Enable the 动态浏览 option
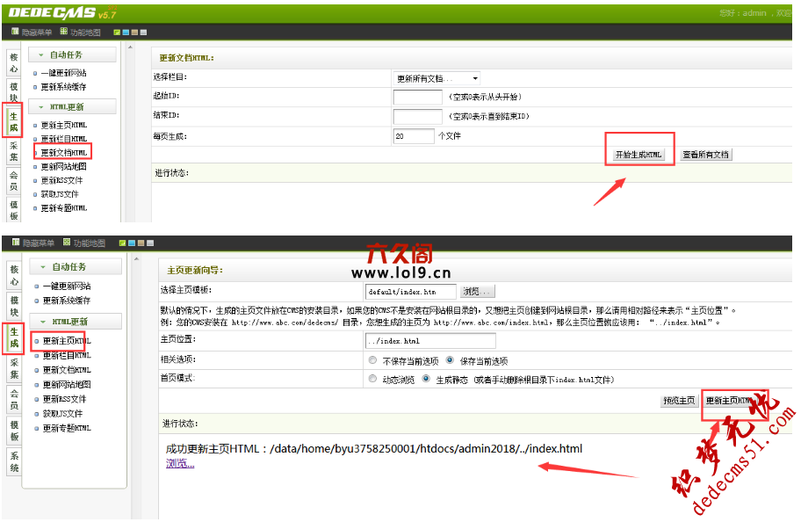This screenshot has width=801, height=522. tap(372, 379)
